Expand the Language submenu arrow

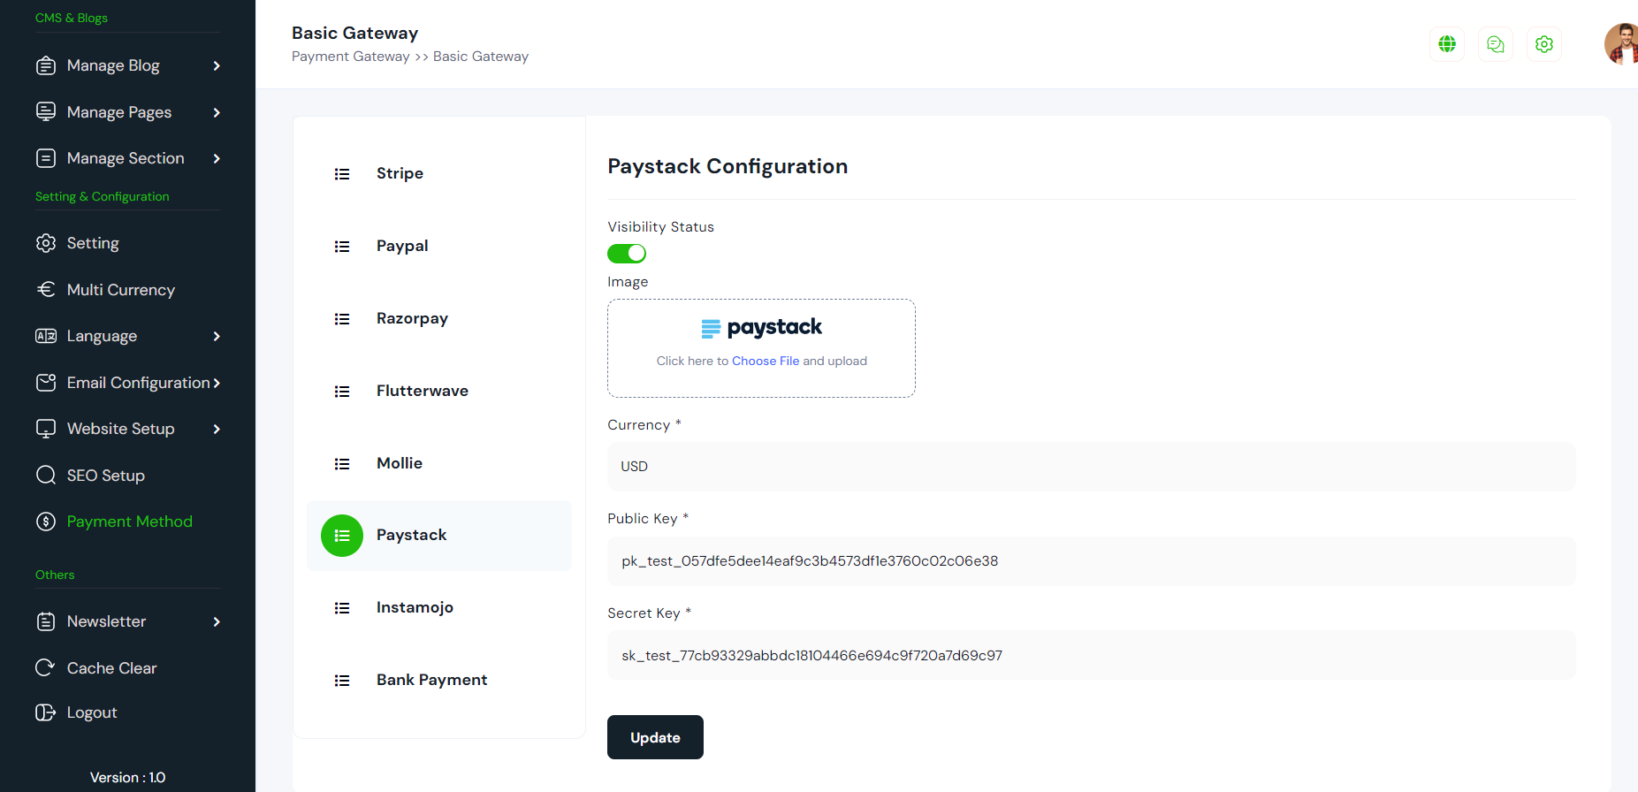(x=217, y=337)
